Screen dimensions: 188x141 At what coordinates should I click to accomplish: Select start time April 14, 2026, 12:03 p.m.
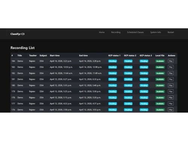61,67
